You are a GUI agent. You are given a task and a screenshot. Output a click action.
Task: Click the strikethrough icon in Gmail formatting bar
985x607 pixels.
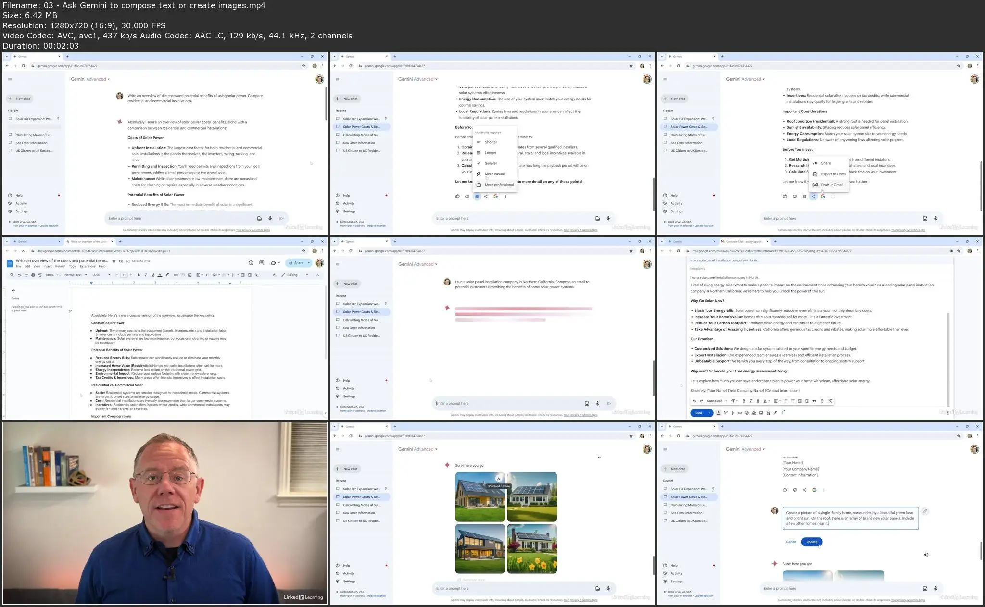[x=822, y=401]
